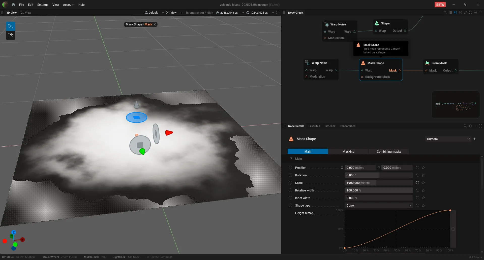Collapse the Main section expander
This screenshot has width=484, height=260.
point(291,158)
